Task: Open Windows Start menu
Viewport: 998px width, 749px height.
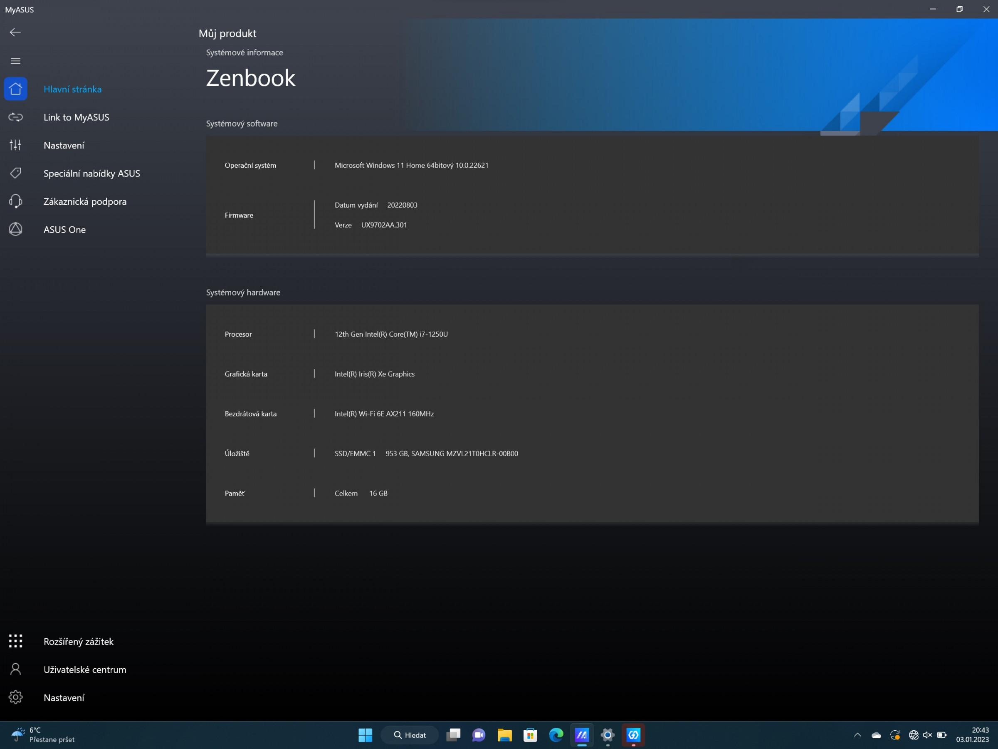Action: click(x=365, y=735)
